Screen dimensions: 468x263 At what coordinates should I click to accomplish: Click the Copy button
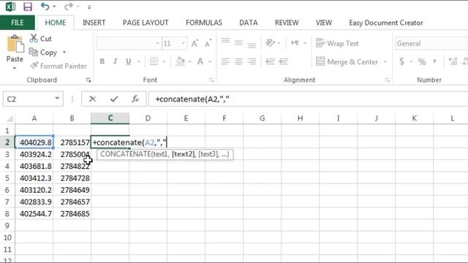pos(43,52)
